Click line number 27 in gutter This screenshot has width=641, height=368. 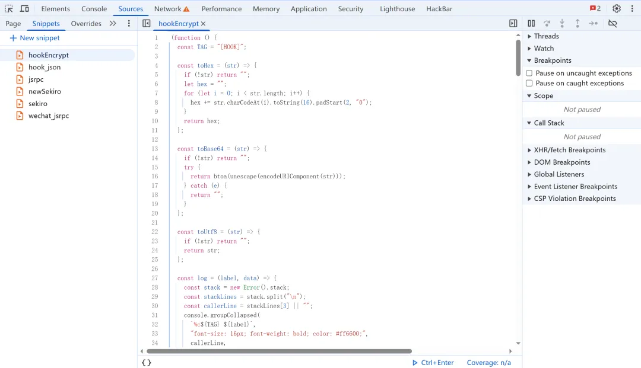[154, 278]
